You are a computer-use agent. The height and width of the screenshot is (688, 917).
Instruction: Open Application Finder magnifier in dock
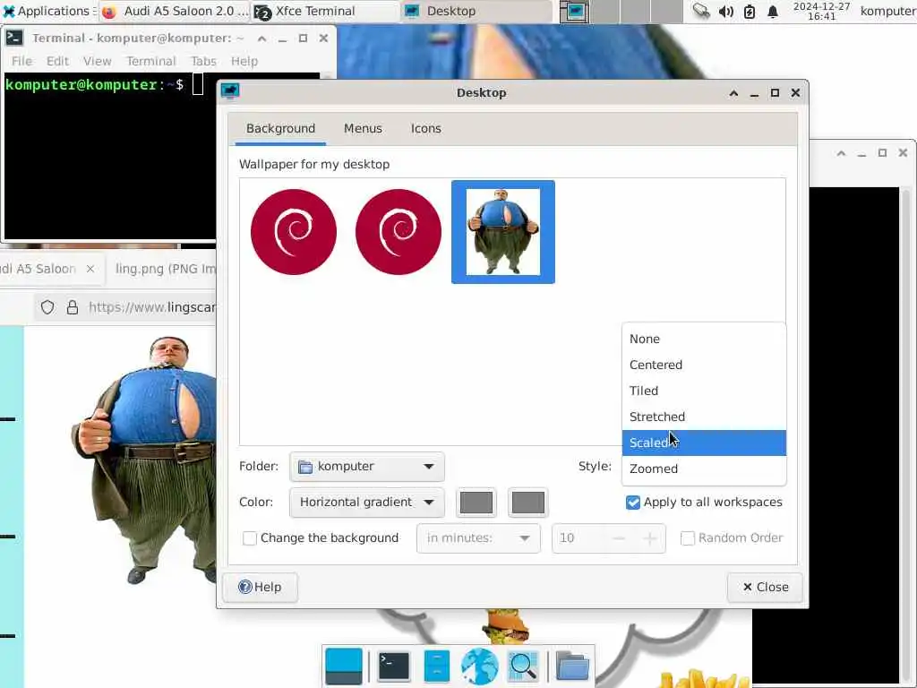(x=523, y=666)
